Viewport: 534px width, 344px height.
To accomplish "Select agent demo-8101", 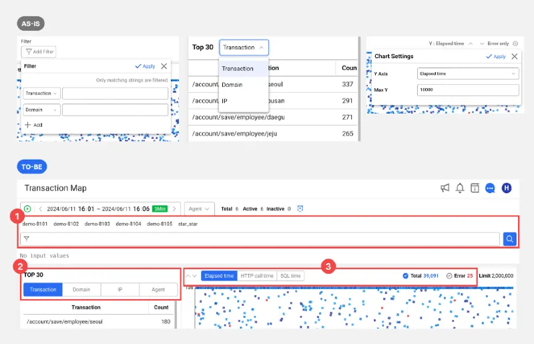I will click(35, 224).
